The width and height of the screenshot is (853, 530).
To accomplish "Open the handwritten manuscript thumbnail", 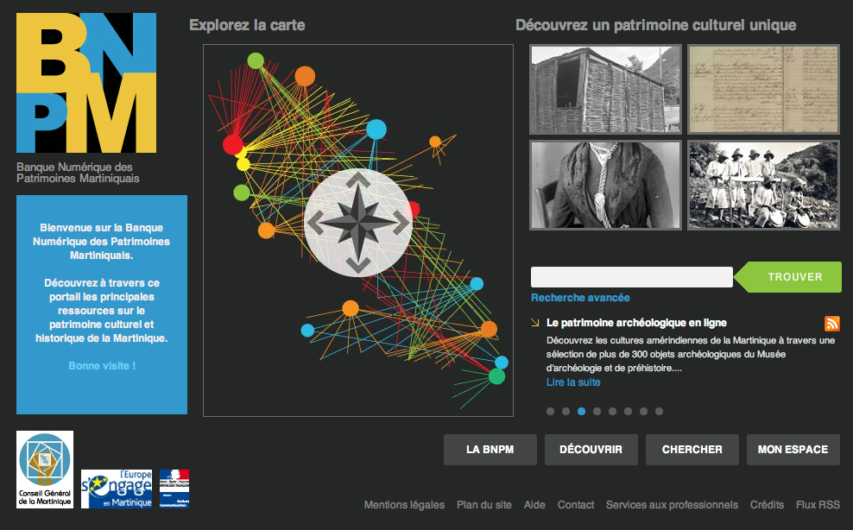I will pyautogui.click(x=764, y=89).
